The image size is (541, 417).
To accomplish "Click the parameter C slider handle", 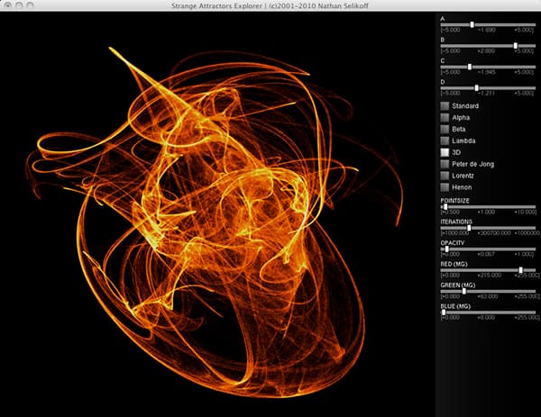I will (470, 67).
